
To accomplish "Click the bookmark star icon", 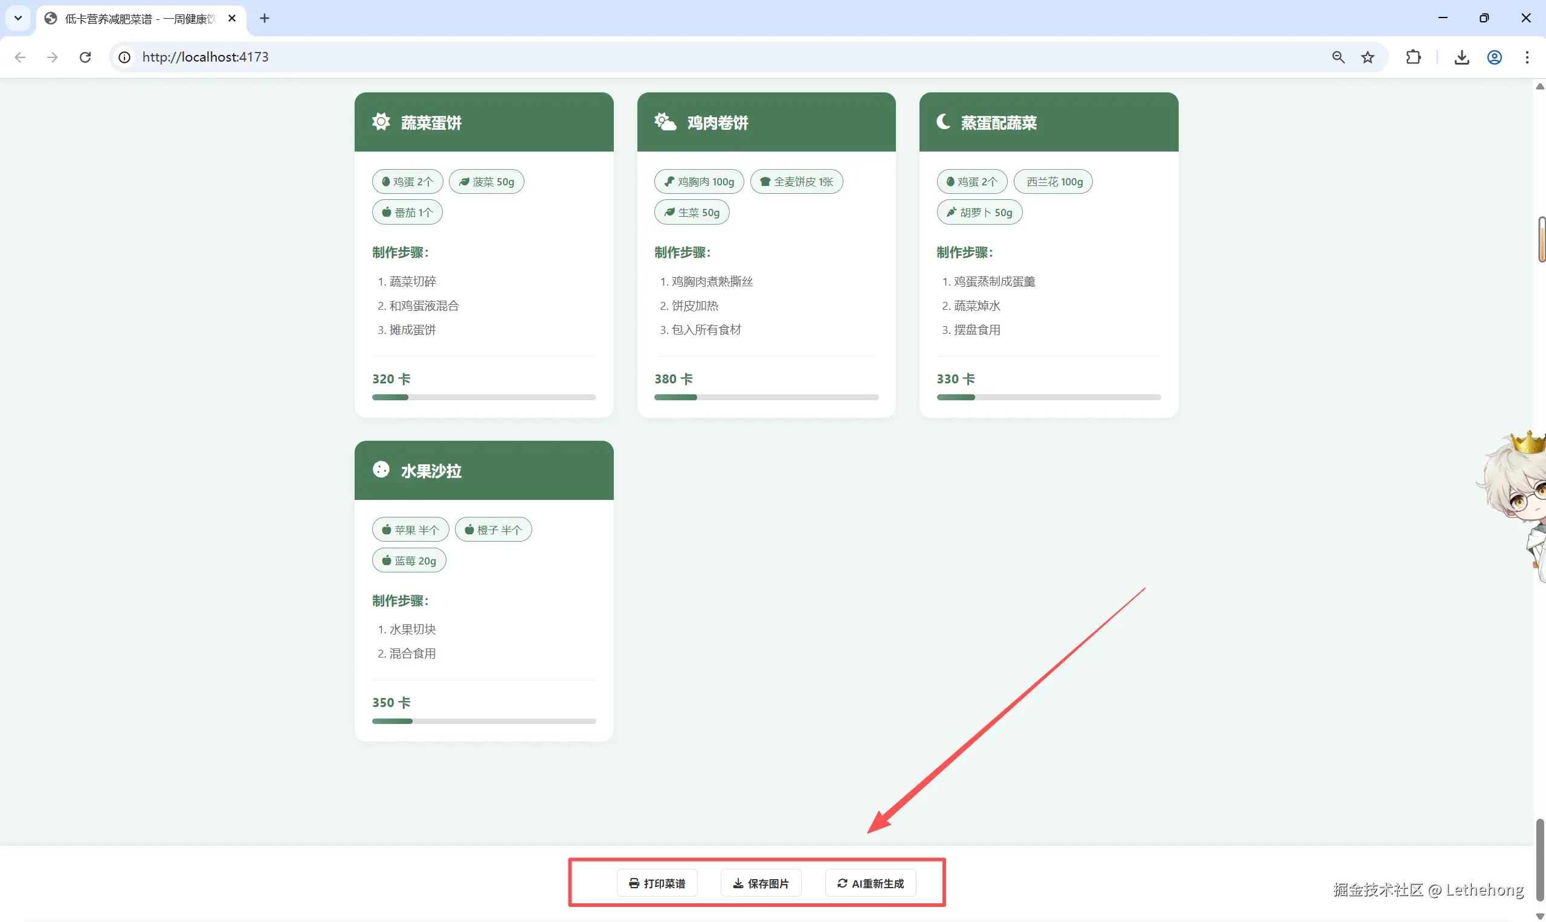I will [1368, 57].
